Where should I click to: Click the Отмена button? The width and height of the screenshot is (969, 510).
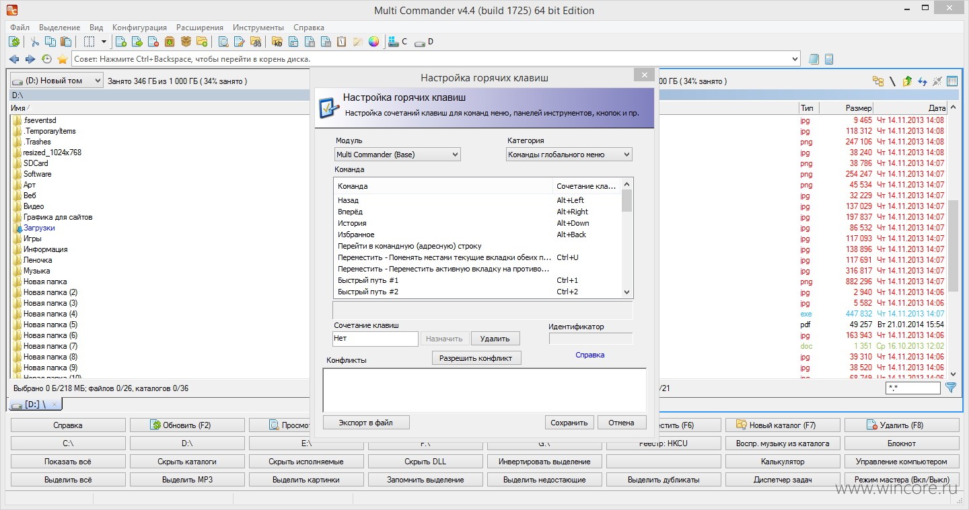pos(622,423)
